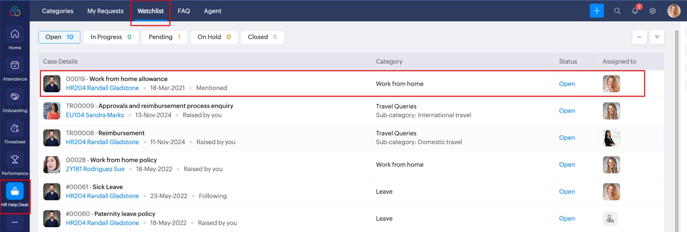The image size is (687, 232).
Task: Switch to the My Requests tab
Action: pyautogui.click(x=105, y=11)
